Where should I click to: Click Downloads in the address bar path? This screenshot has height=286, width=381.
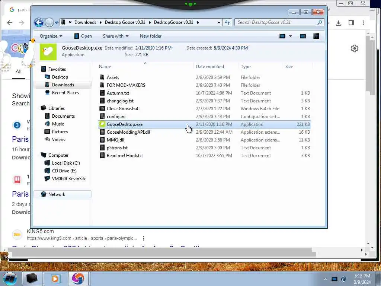[x=85, y=22]
